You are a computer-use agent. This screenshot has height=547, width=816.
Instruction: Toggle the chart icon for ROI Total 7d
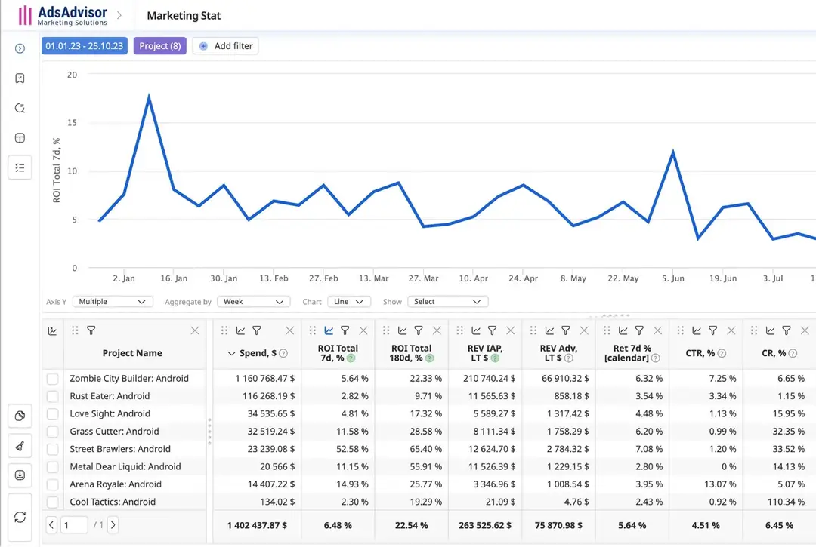[329, 330]
